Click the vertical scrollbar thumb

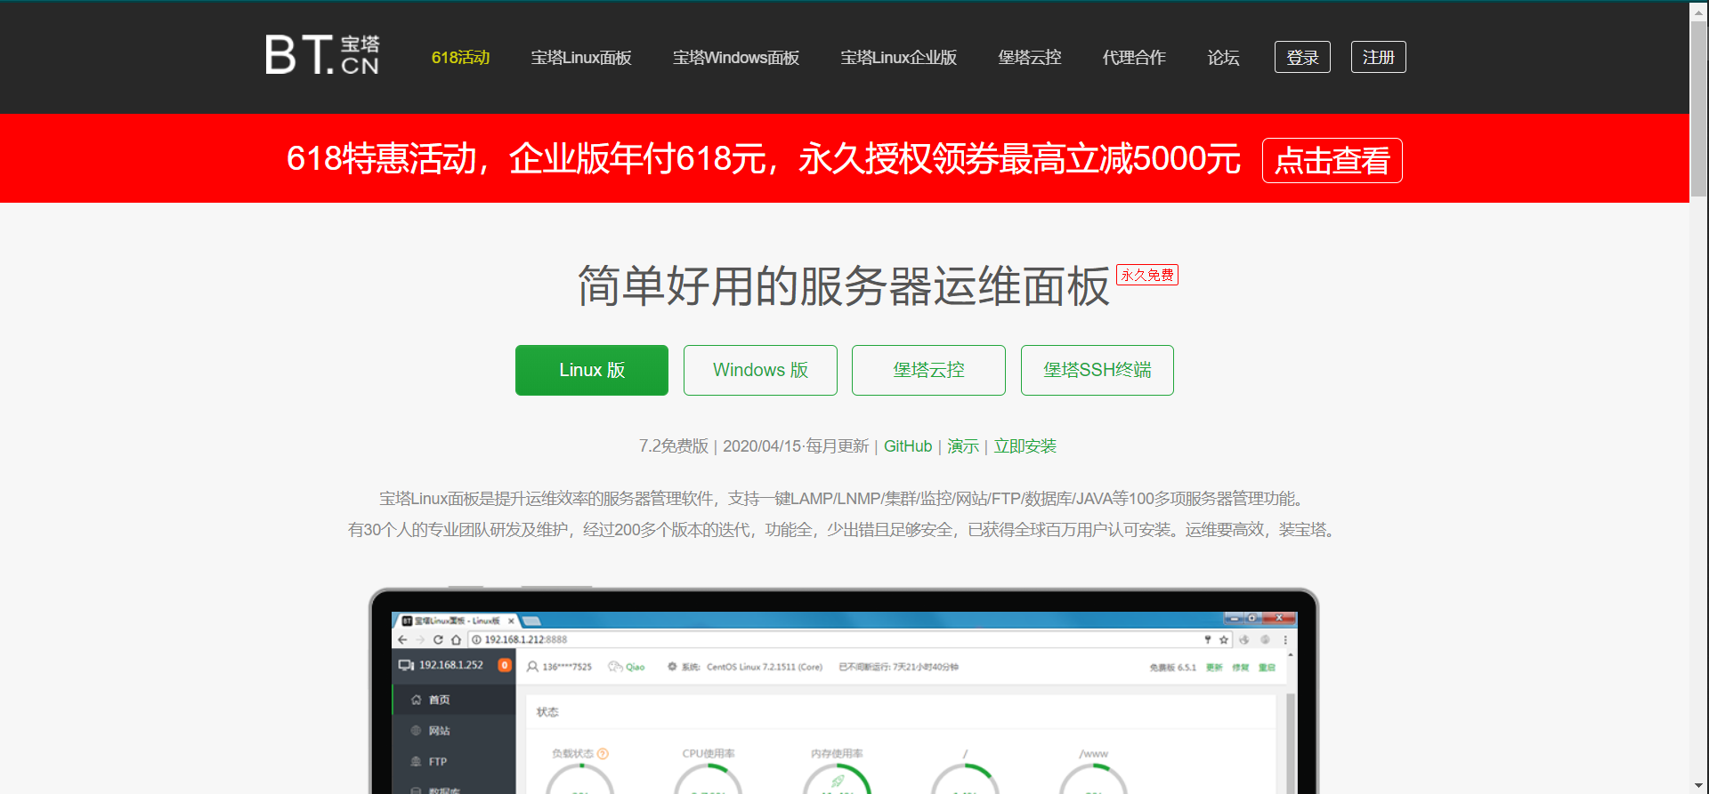pyautogui.click(x=1699, y=108)
